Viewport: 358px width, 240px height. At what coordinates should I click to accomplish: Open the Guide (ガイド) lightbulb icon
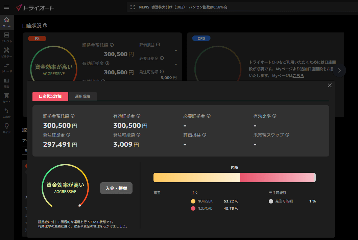pyautogui.click(x=6, y=128)
